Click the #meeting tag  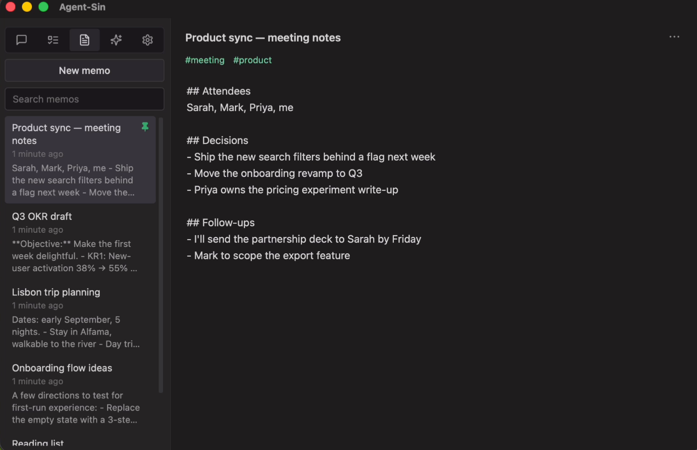205,60
